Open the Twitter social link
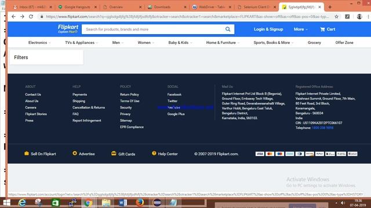371x208 pixels. pyautogui.click(x=172, y=101)
